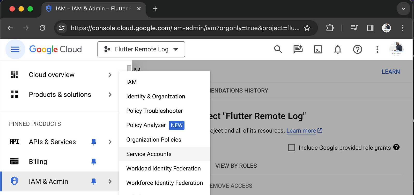Open a new browser tab with plus
The height and width of the screenshot is (195, 414).
(x=155, y=9)
